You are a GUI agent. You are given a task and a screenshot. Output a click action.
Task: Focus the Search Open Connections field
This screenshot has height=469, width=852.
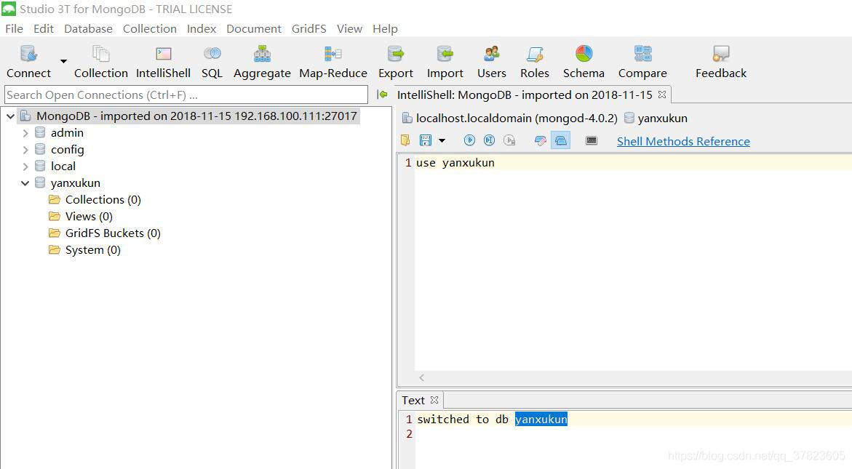click(x=186, y=95)
